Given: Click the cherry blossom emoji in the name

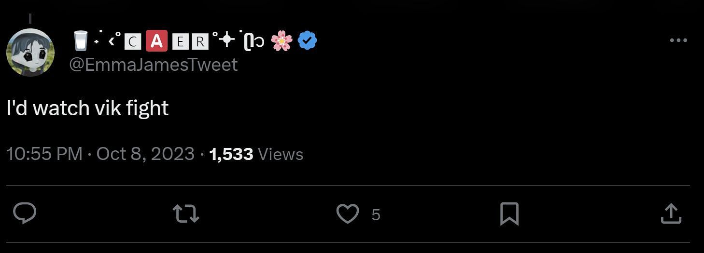Looking at the screenshot, I should click(x=282, y=41).
